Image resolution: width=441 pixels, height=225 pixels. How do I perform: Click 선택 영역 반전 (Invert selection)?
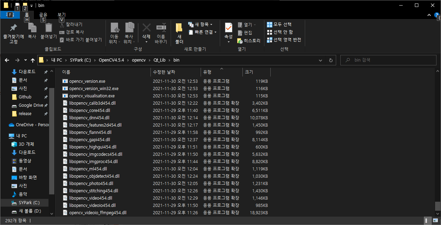point(284,40)
